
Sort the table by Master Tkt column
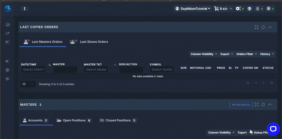click(115, 65)
